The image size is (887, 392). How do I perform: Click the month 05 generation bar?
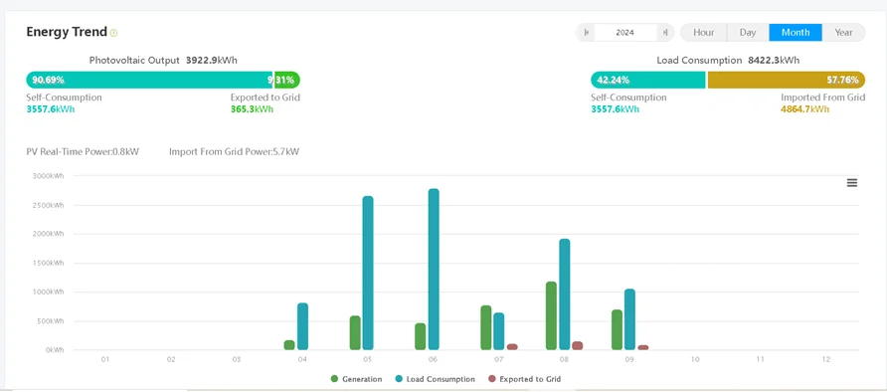(355, 332)
